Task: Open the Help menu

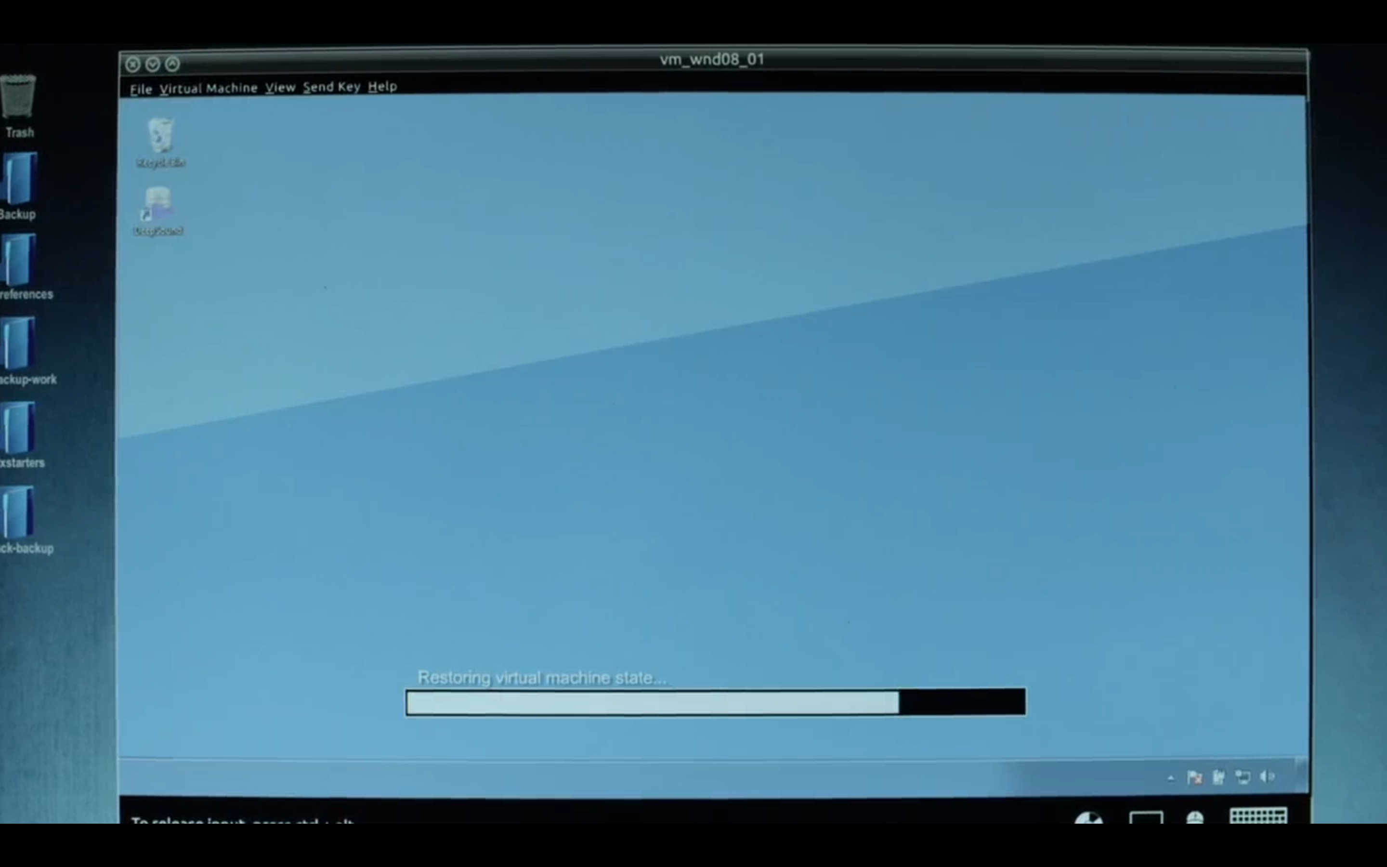Action: pyautogui.click(x=382, y=86)
